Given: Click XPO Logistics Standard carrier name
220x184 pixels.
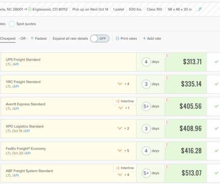Looking at the screenshot, I should tap(24, 126).
